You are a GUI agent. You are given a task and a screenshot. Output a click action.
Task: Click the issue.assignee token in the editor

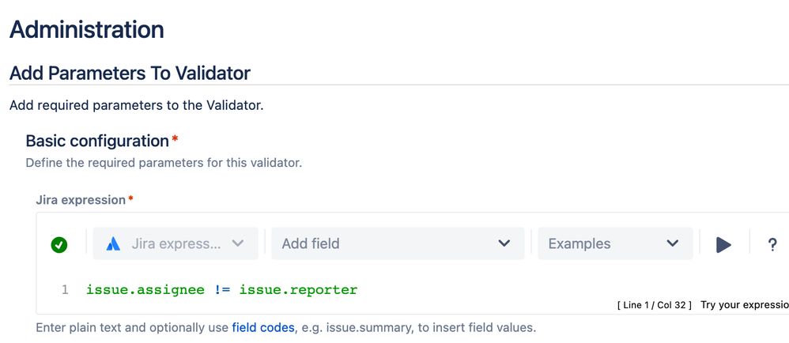145,290
